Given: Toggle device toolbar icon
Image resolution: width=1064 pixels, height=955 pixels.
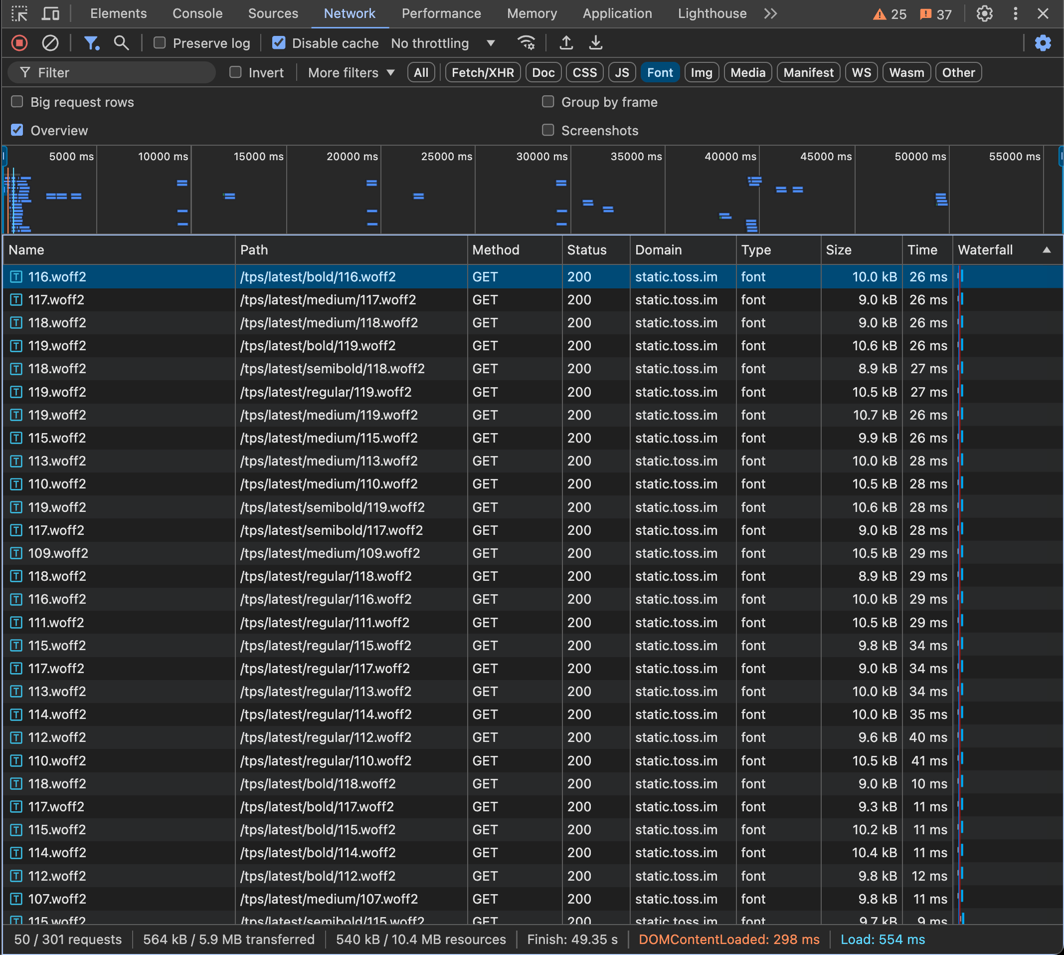Looking at the screenshot, I should click(x=50, y=13).
